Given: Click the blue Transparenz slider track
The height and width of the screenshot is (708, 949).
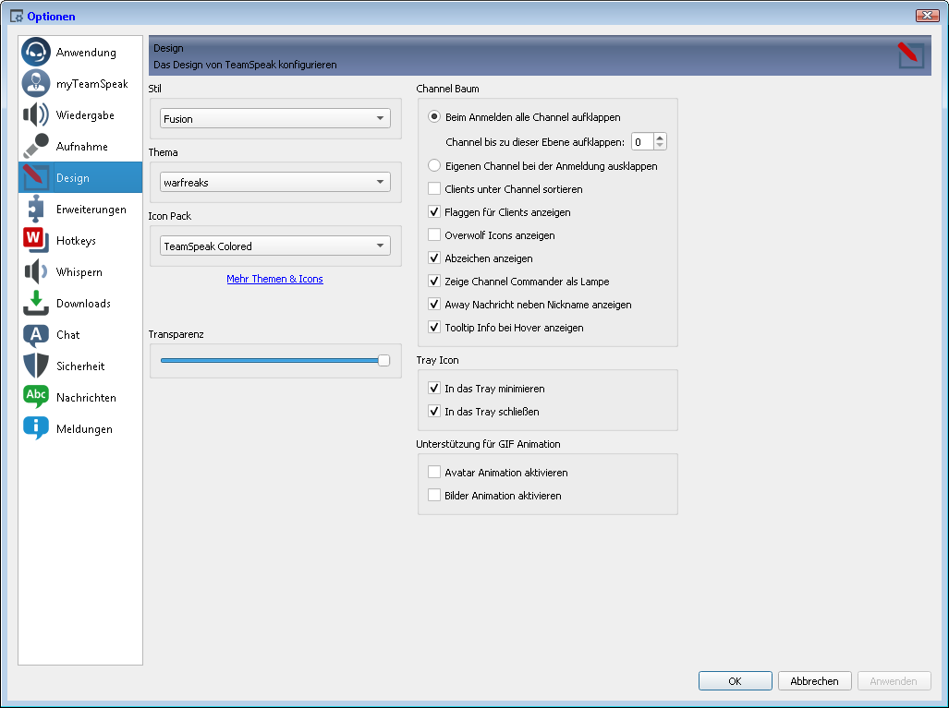Looking at the screenshot, I should (x=269, y=361).
